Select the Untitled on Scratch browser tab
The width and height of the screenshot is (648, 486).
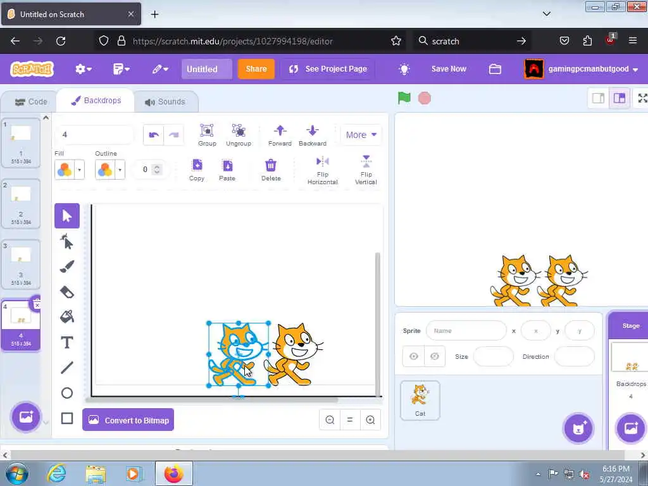(71, 14)
